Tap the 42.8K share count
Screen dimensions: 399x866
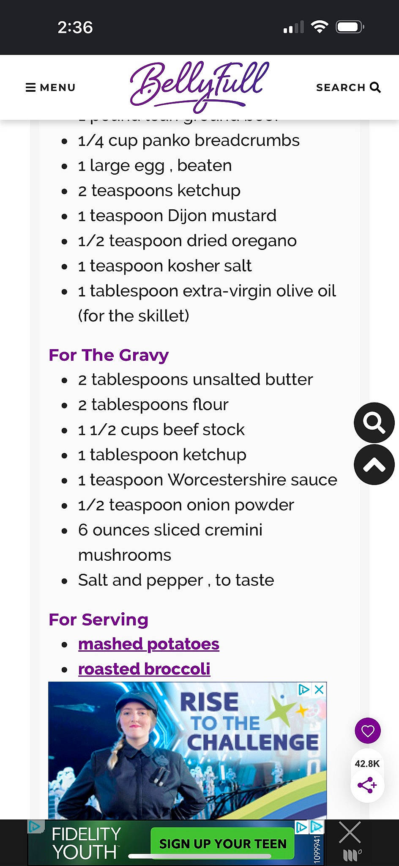click(367, 763)
